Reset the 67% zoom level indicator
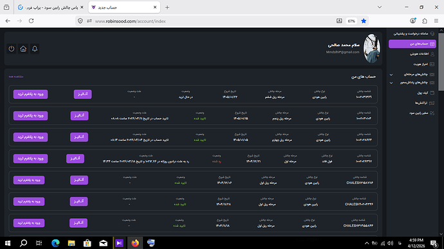This screenshot has height=249, width=444. 351,21
